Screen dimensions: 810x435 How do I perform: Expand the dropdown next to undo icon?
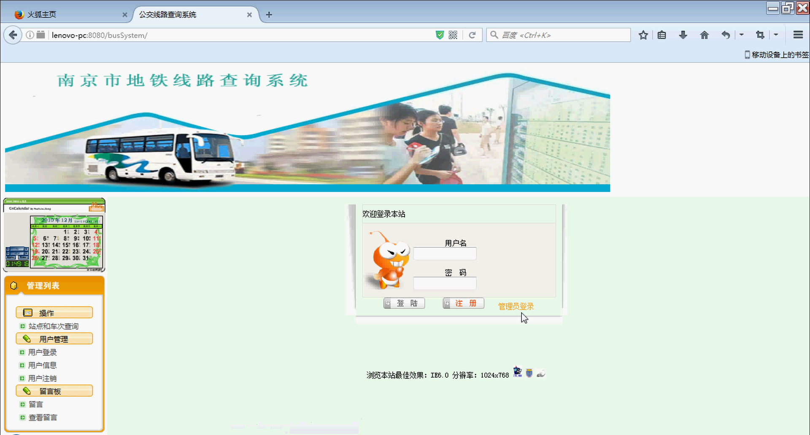coord(742,35)
